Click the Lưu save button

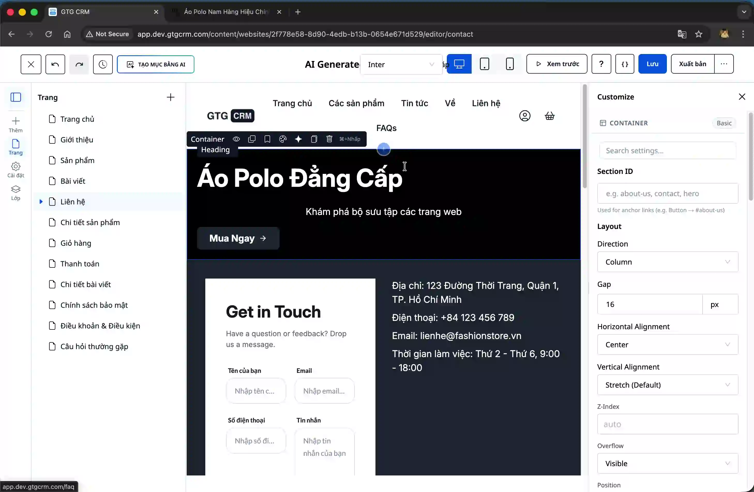click(652, 64)
